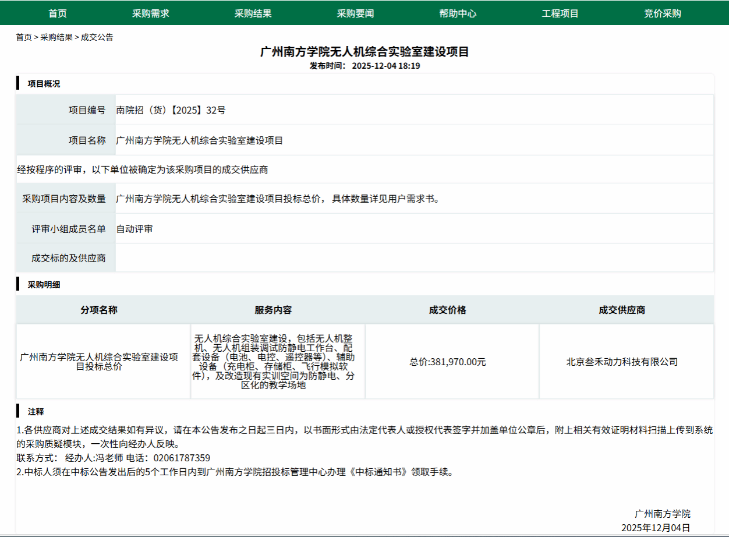The height and width of the screenshot is (537, 729).
Task: Select 采购结果 in the green navigation bar
Action: coord(253,13)
